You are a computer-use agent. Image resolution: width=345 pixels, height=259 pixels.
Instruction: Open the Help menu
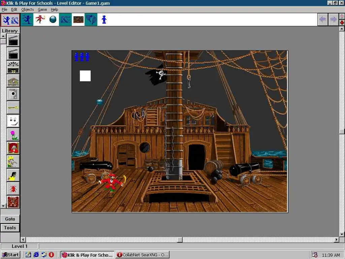(54, 9)
